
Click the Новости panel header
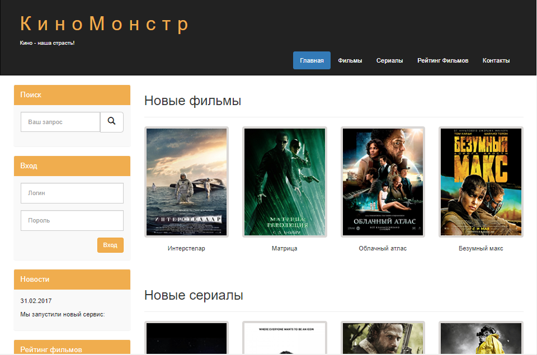click(72, 280)
